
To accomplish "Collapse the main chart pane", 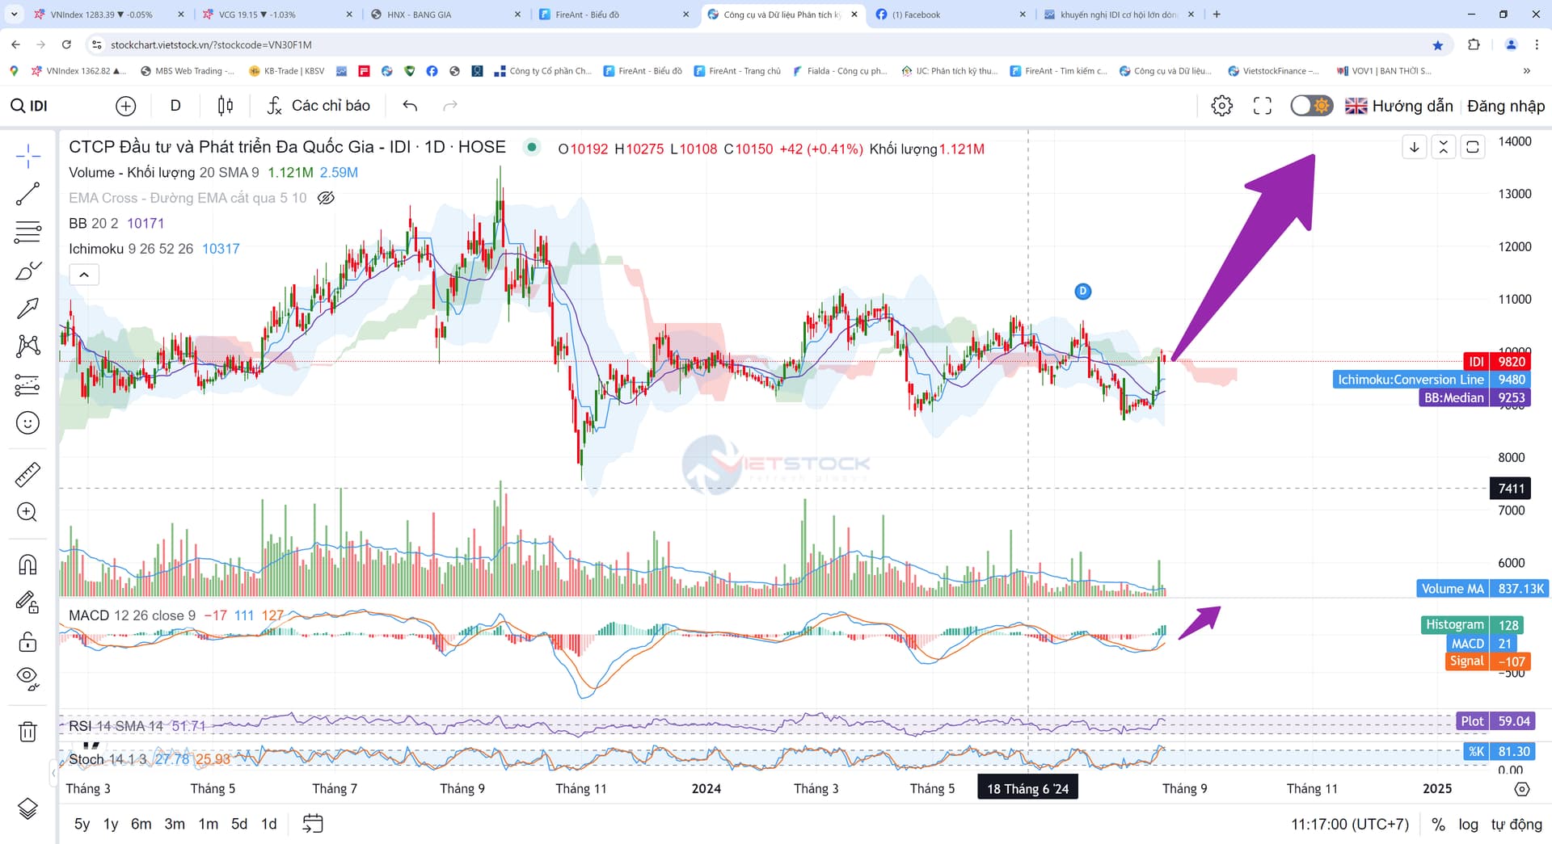I will 1444,147.
